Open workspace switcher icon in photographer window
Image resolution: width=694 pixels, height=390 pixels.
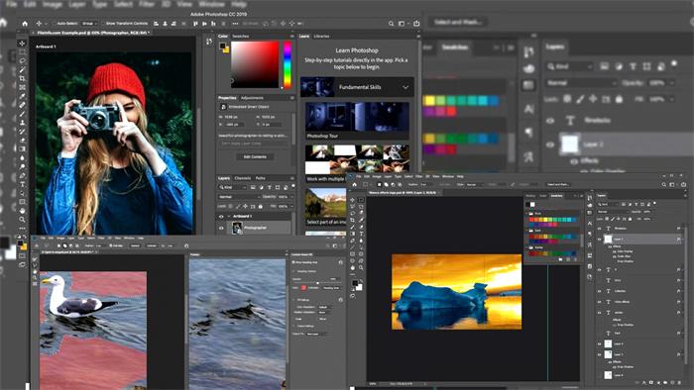402,24
